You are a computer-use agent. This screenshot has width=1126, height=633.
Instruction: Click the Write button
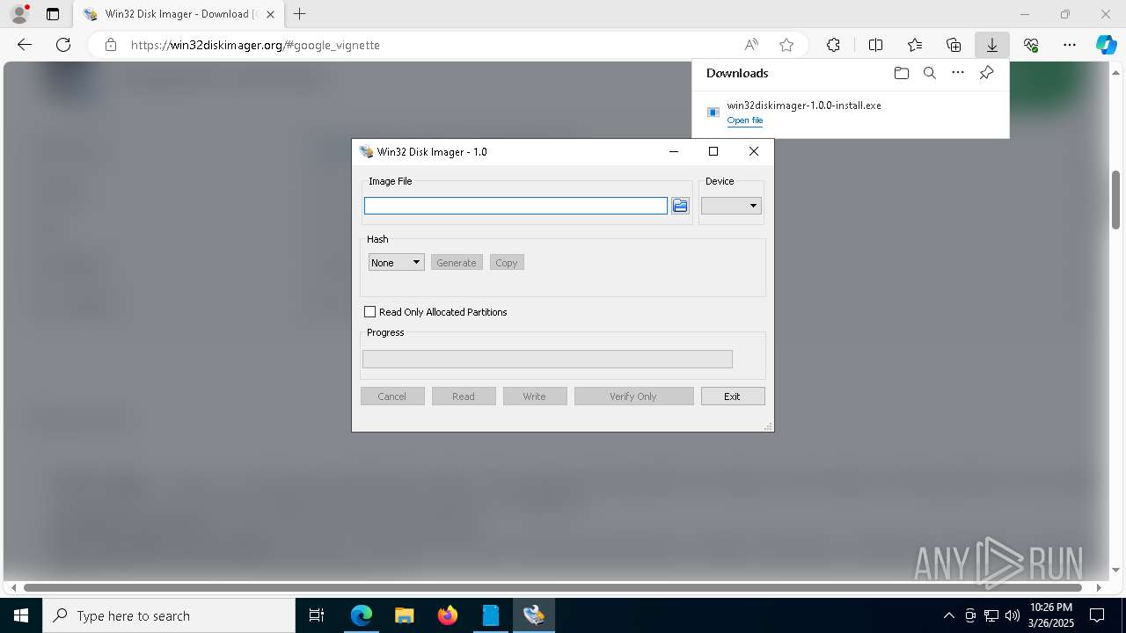[535, 397]
